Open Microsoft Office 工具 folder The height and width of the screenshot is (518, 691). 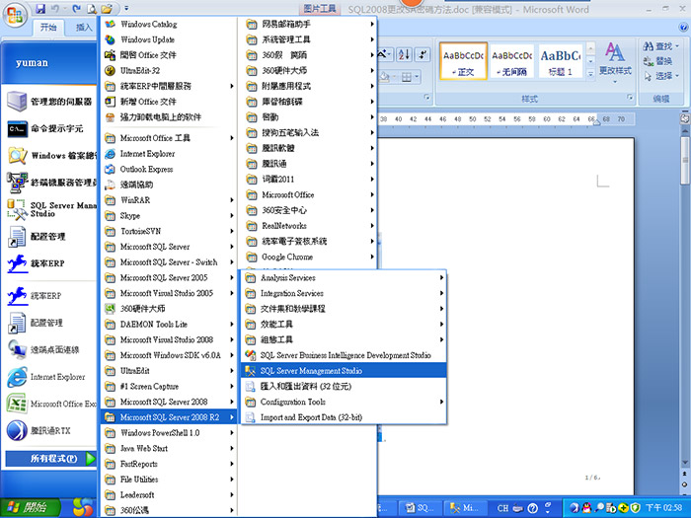[x=169, y=138]
